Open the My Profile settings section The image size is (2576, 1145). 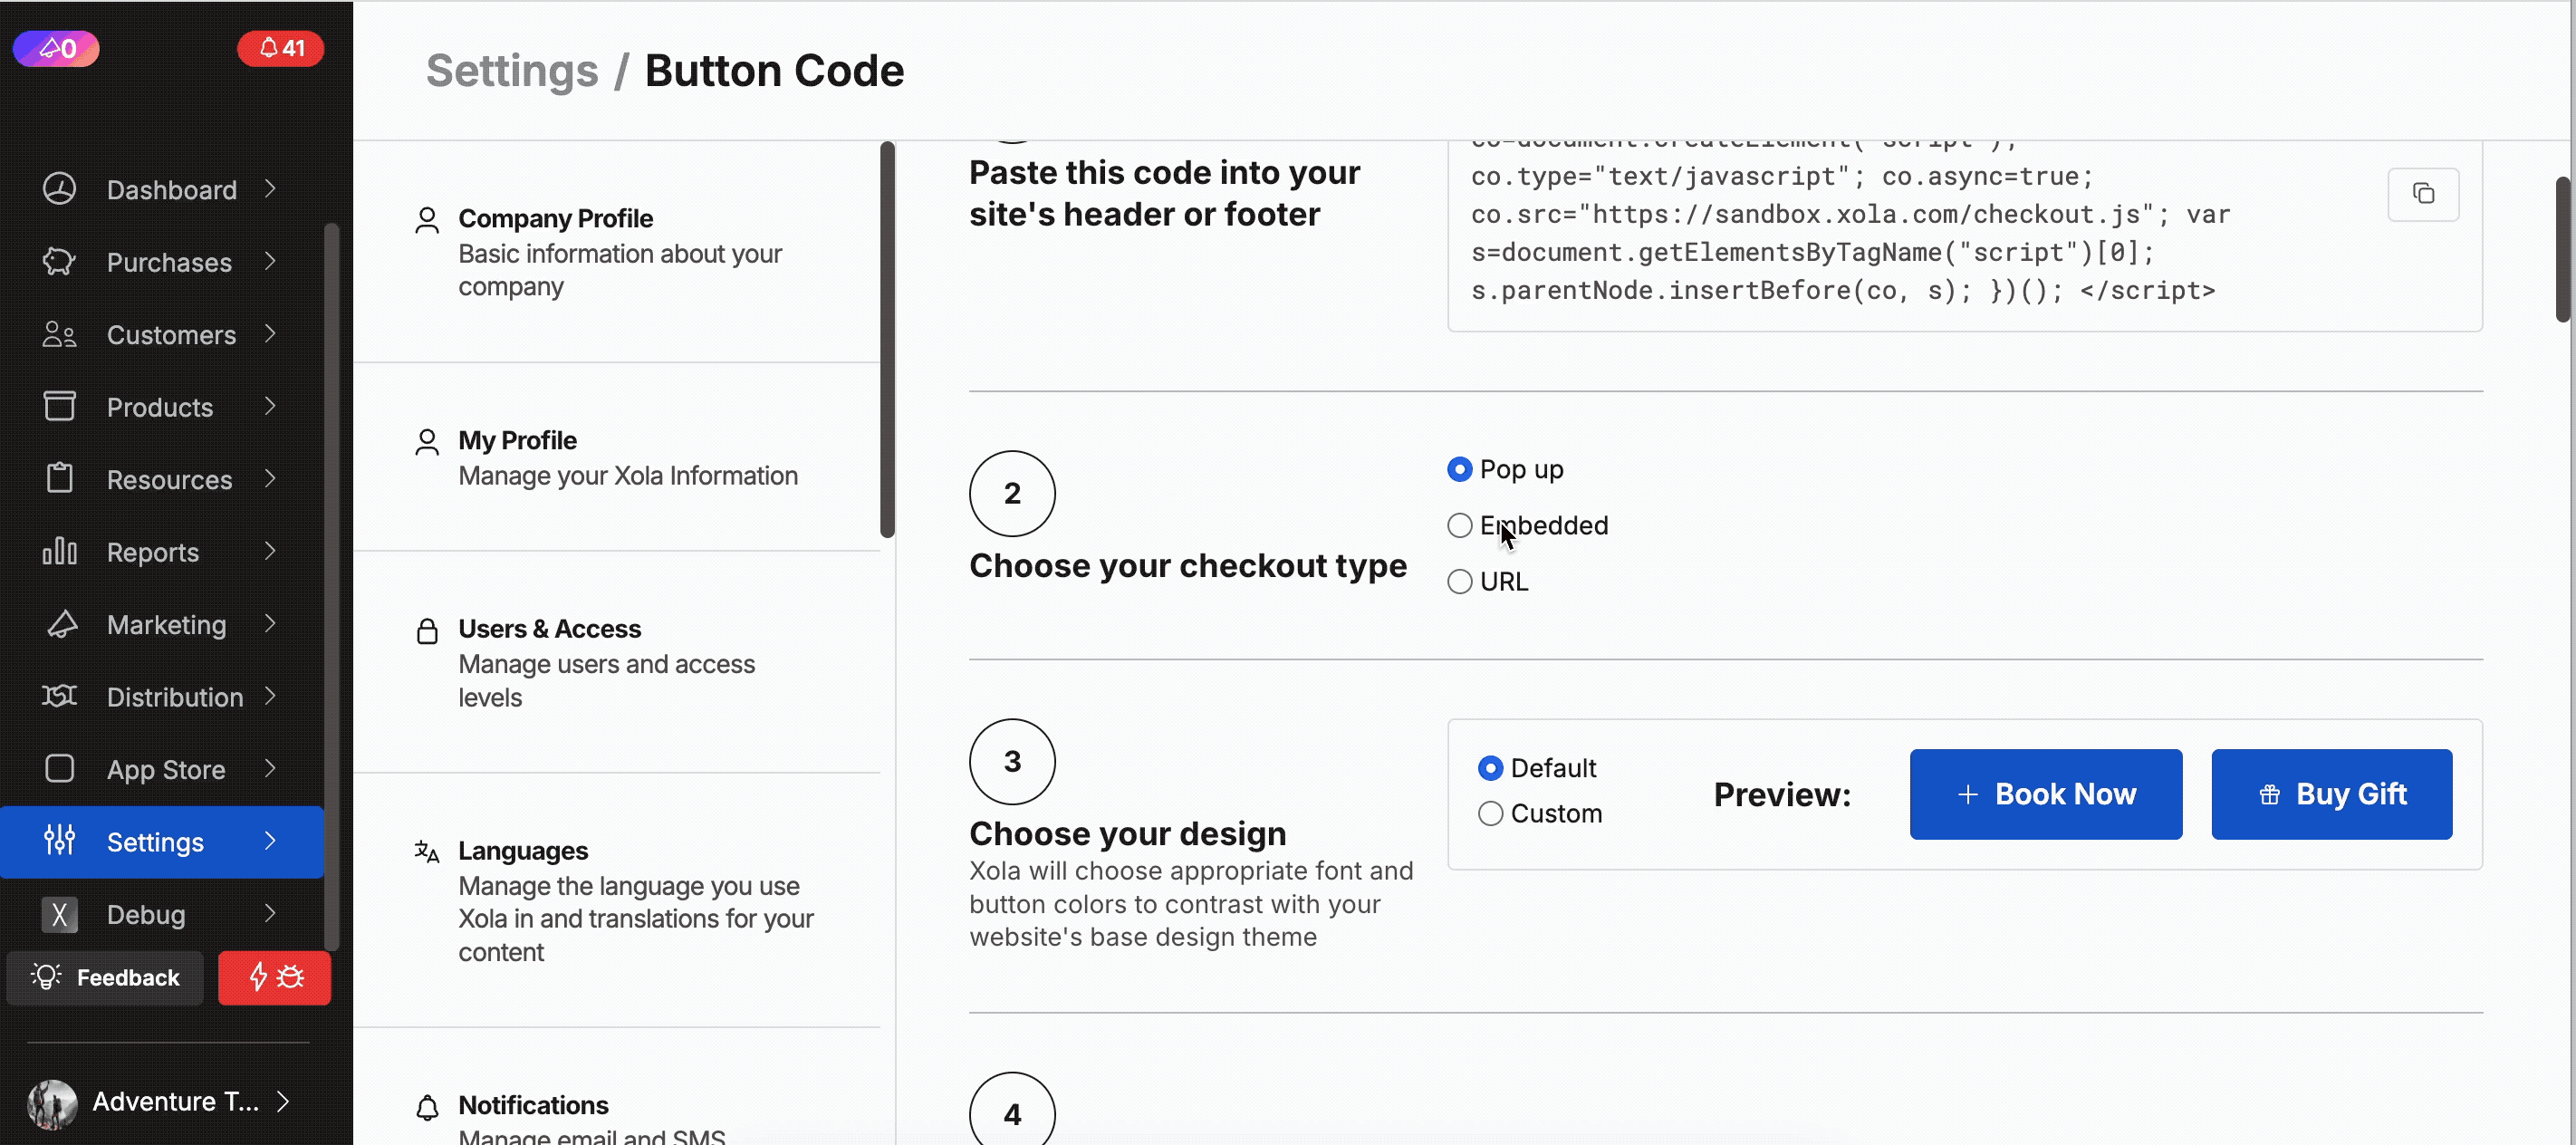click(x=617, y=457)
